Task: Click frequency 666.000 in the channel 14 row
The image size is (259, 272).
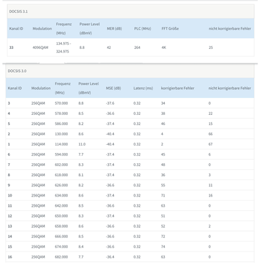Action: click(x=61, y=237)
